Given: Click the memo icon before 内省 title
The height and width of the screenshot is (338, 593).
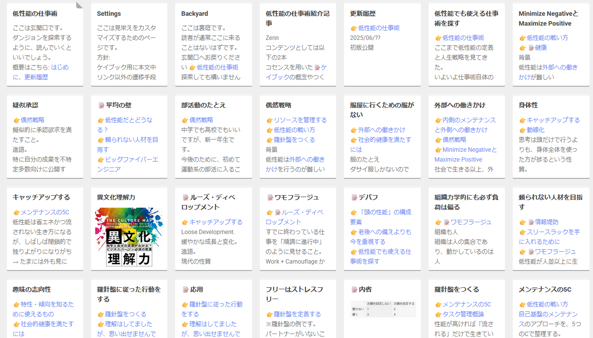Looking at the screenshot, I should [354, 289].
